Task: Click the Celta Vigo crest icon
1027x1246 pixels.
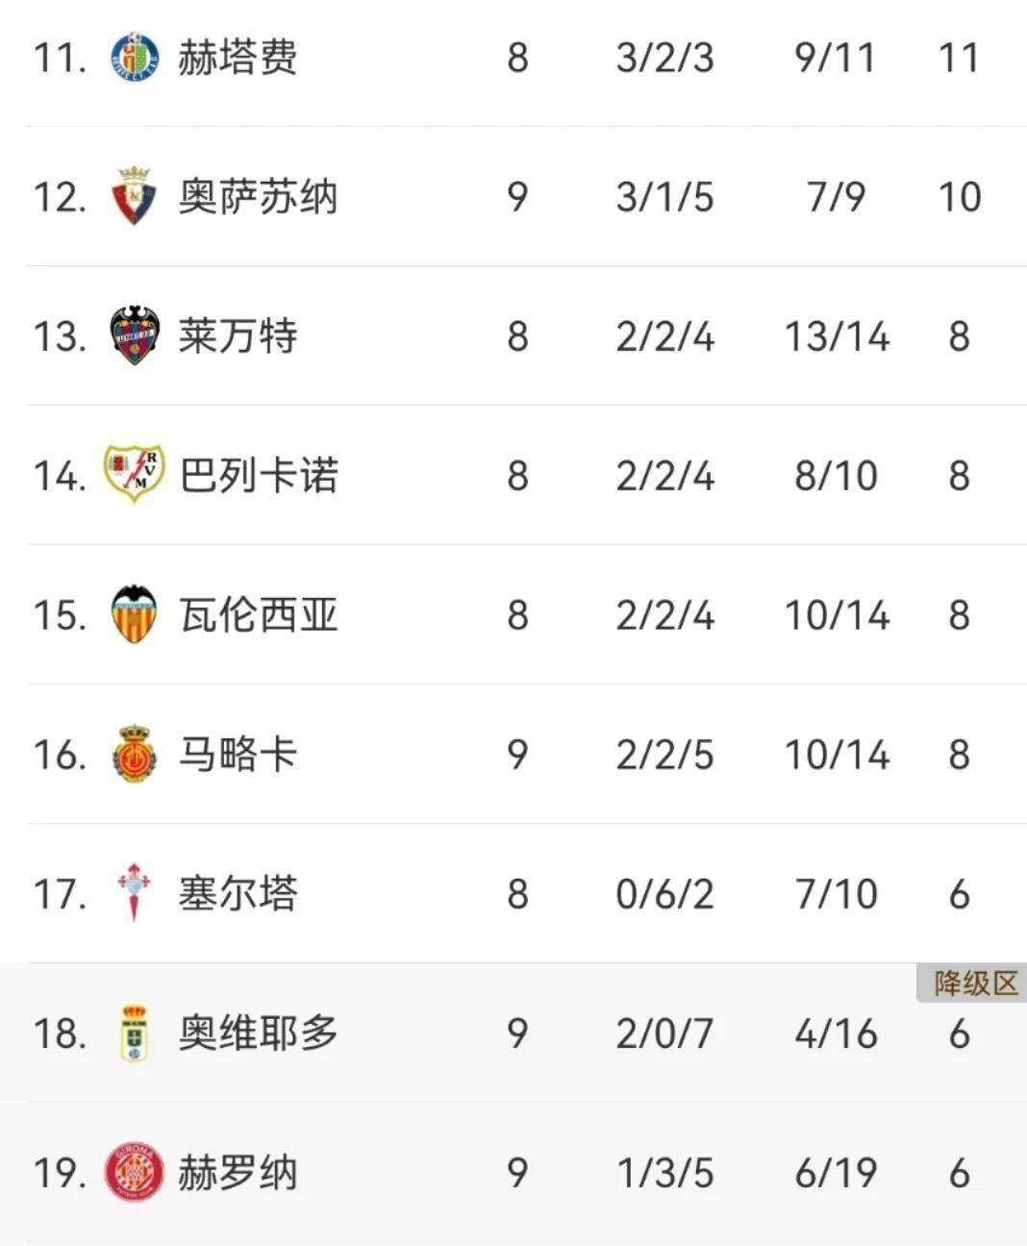Action: point(135,893)
